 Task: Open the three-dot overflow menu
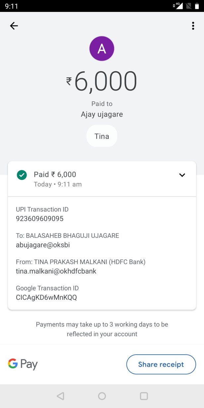click(193, 26)
